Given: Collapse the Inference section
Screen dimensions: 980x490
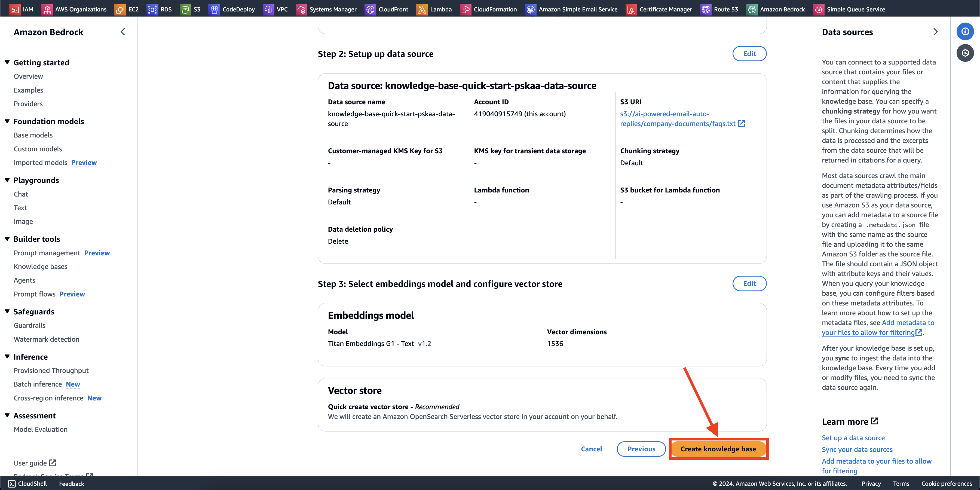Looking at the screenshot, I should 7,356.
